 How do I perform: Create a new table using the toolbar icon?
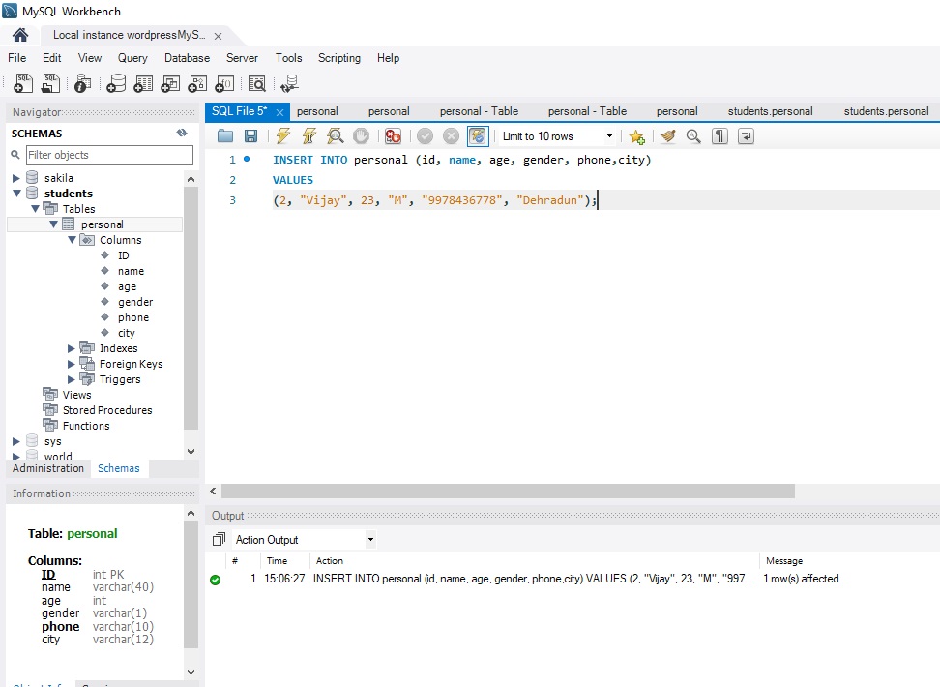pos(142,82)
